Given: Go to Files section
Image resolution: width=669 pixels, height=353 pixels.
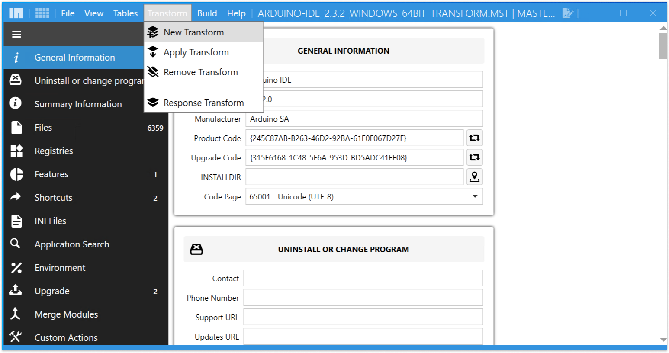Looking at the screenshot, I should pyautogui.click(x=86, y=128).
